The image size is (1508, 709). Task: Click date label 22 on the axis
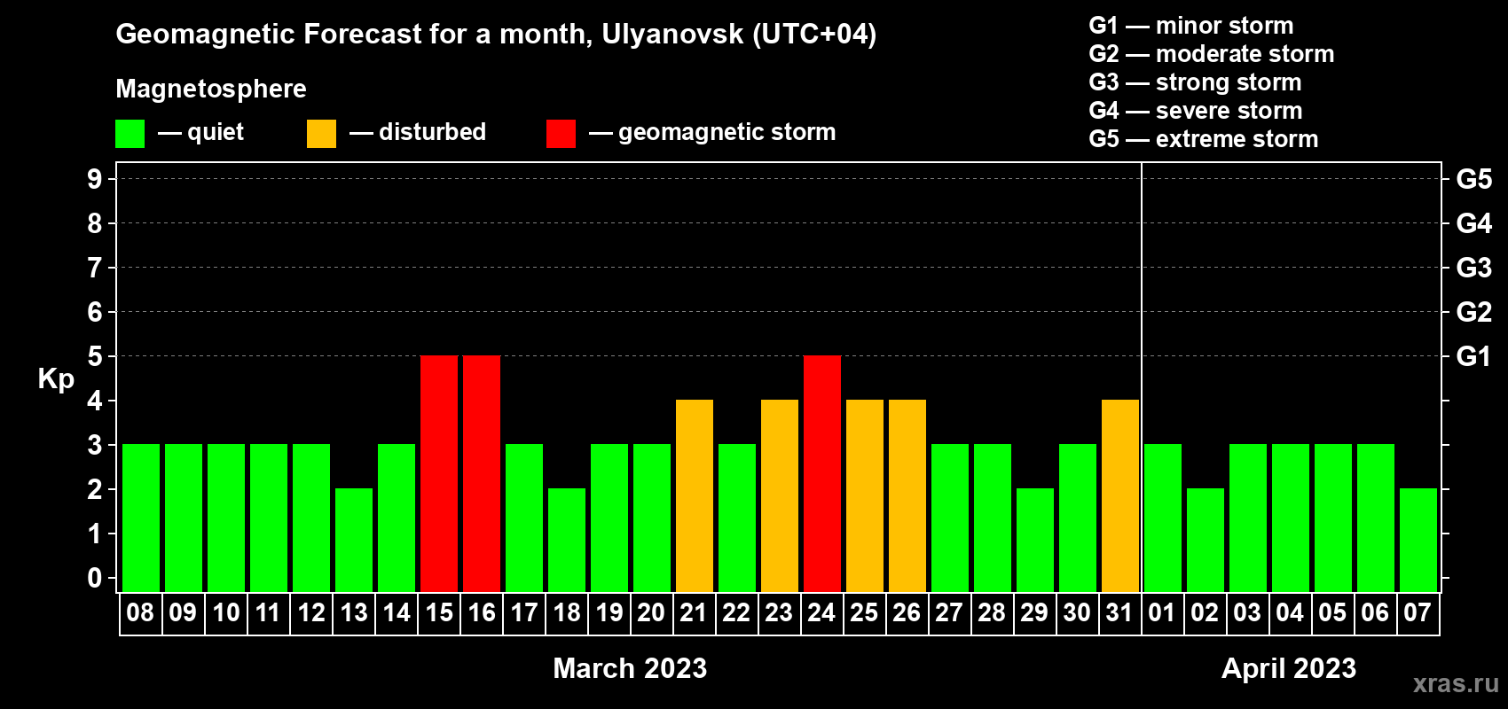tap(736, 613)
